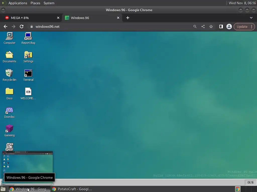
Task: Open the WELCOME markdown file icon
Action: click(x=28, y=94)
